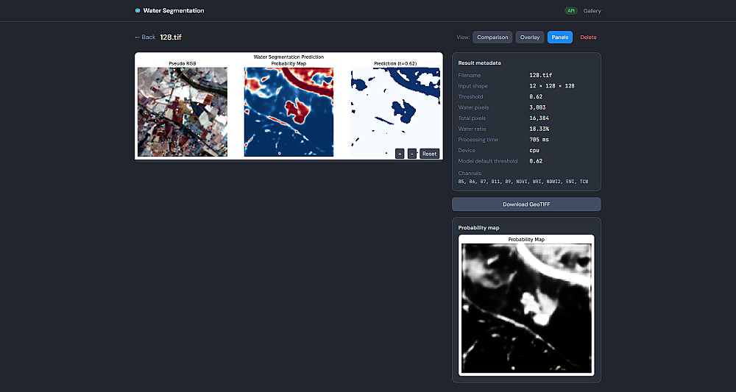Delete this result
This screenshot has height=392, width=736.
point(588,37)
